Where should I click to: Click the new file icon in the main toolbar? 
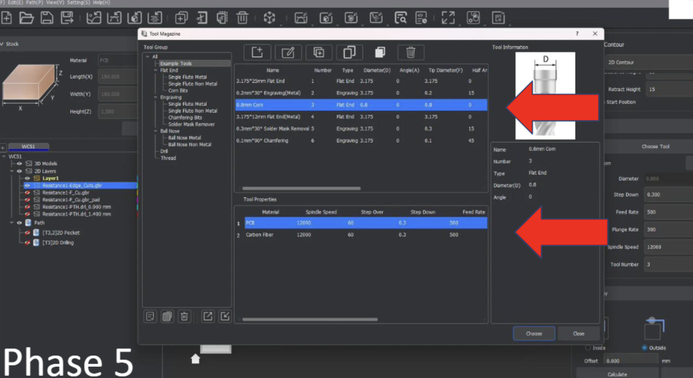(7, 18)
